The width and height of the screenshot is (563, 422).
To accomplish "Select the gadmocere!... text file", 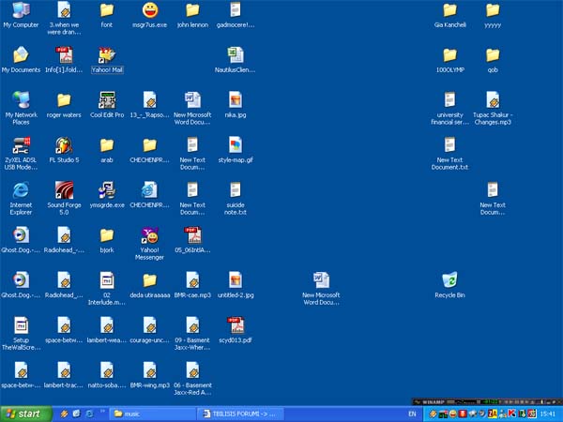I will (x=236, y=15).
